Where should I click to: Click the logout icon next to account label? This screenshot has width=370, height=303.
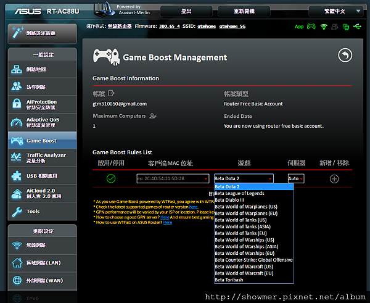111,94
